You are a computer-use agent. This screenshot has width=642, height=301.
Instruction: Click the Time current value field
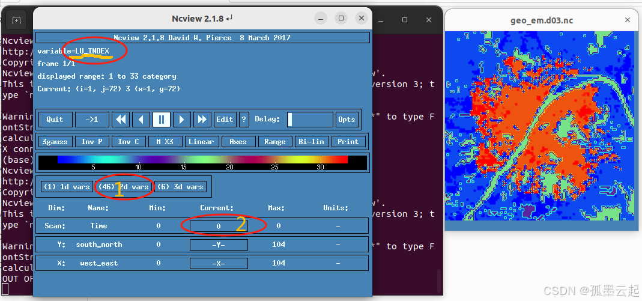coord(219,226)
